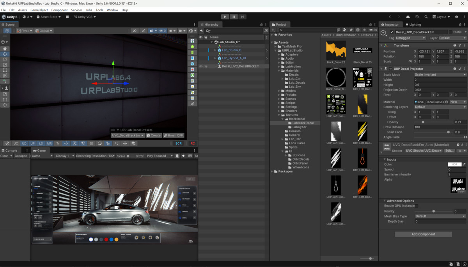Collapse the Transform component foldout
The width and height of the screenshot is (468, 267).
click(382, 46)
